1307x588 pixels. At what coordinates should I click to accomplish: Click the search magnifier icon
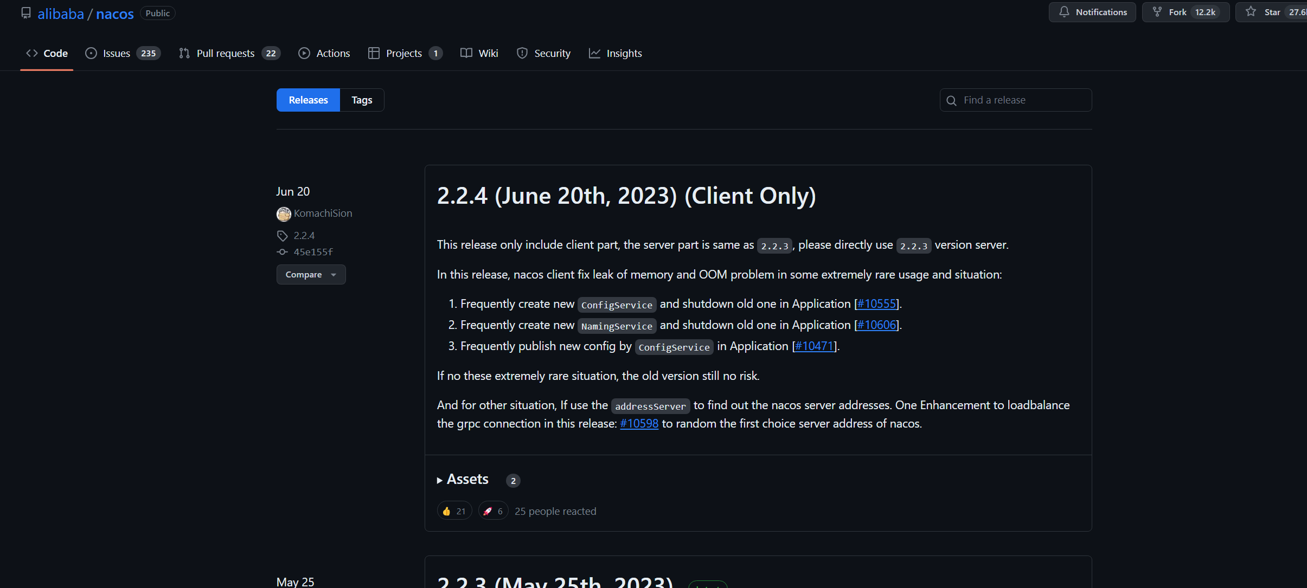pyautogui.click(x=951, y=101)
